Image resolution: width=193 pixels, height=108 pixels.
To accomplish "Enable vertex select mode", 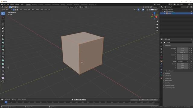I will (x=14, y=10).
